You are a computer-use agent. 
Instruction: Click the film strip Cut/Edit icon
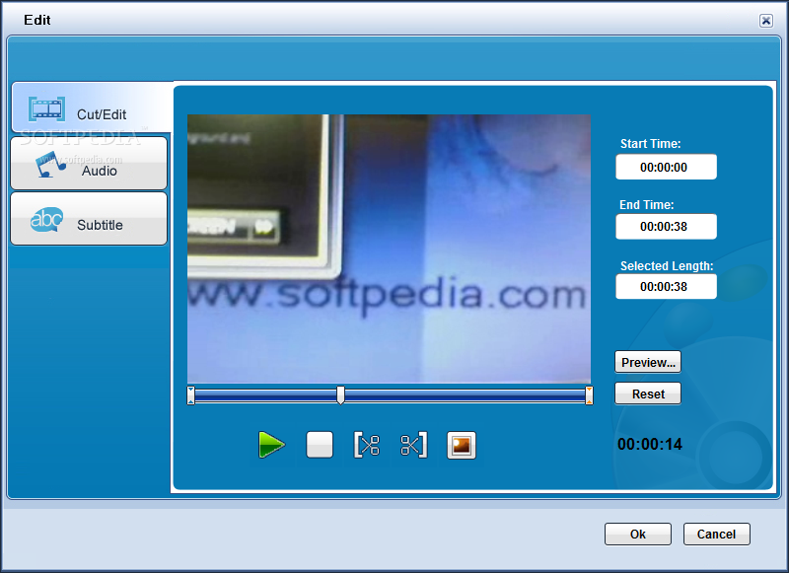coord(46,108)
